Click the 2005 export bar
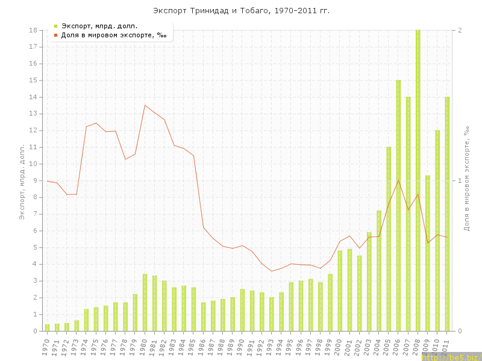The width and height of the screenshot is (482, 361). pos(389,239)
